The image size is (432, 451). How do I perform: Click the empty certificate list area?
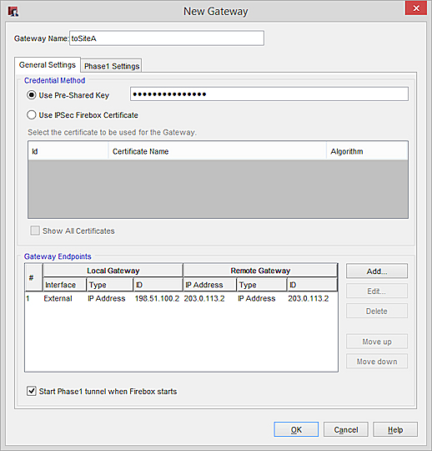[218, 189]
